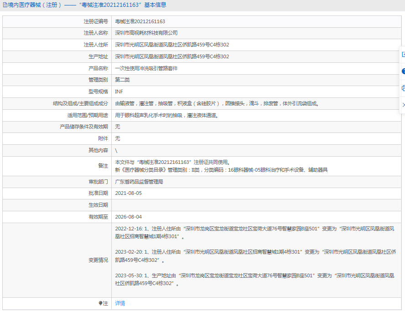Click product name 一次性使用冲洗吸引管路套件
The image size is (405, 311).
coord(146,68)
